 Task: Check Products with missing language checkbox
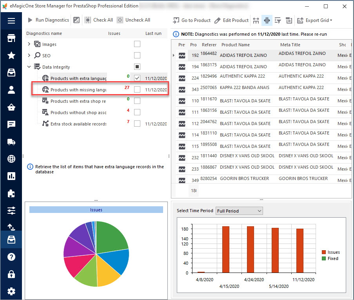(137, 89)
